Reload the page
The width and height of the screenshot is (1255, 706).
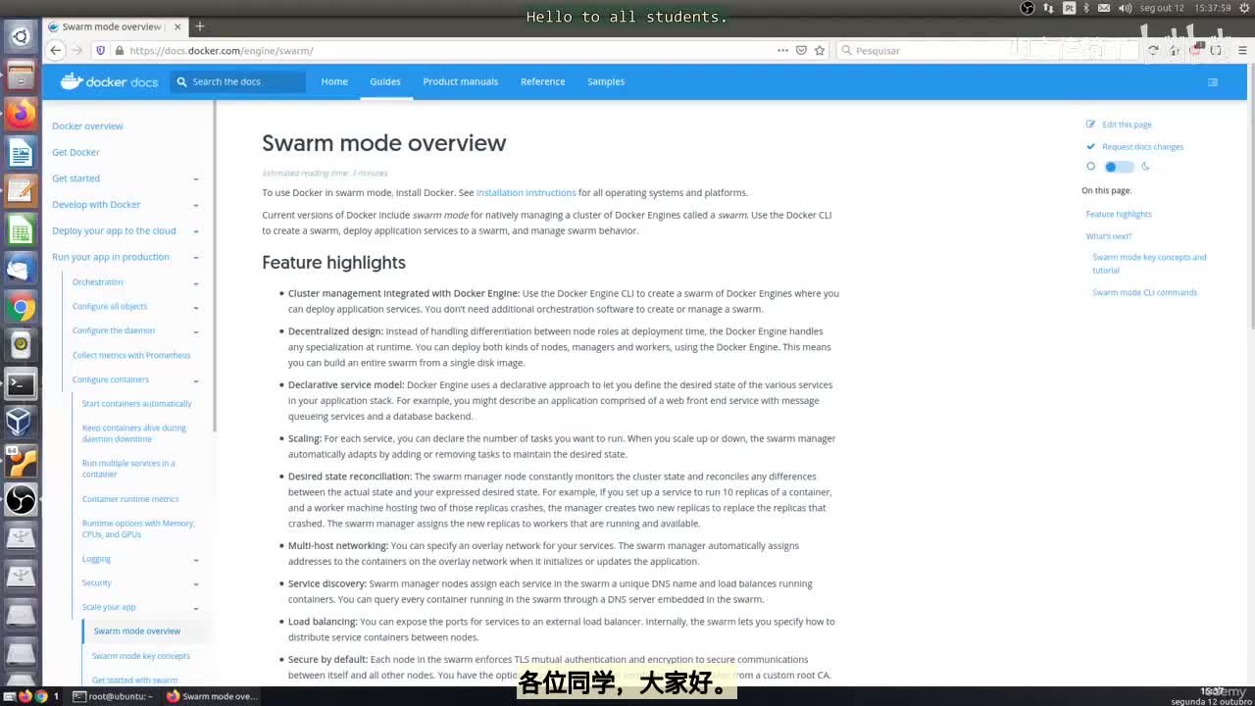pos(1153,50)
